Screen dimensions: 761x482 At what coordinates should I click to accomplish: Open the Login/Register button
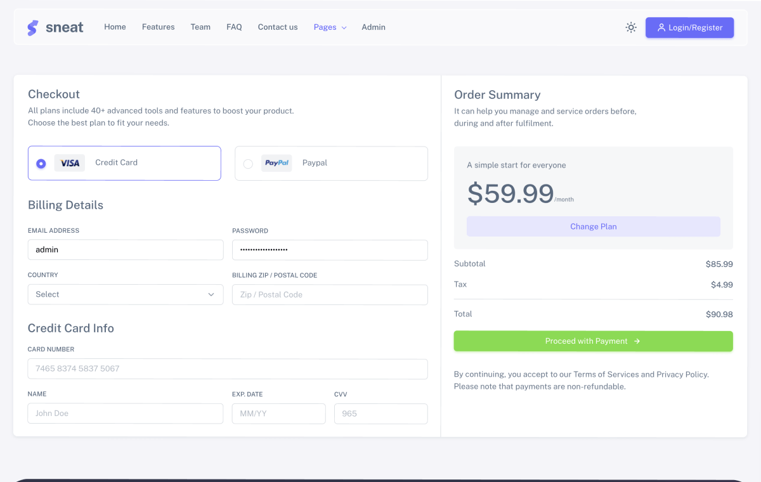pos(689,27)
